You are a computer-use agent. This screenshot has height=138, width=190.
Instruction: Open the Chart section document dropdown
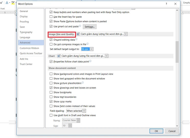[106, 56]
